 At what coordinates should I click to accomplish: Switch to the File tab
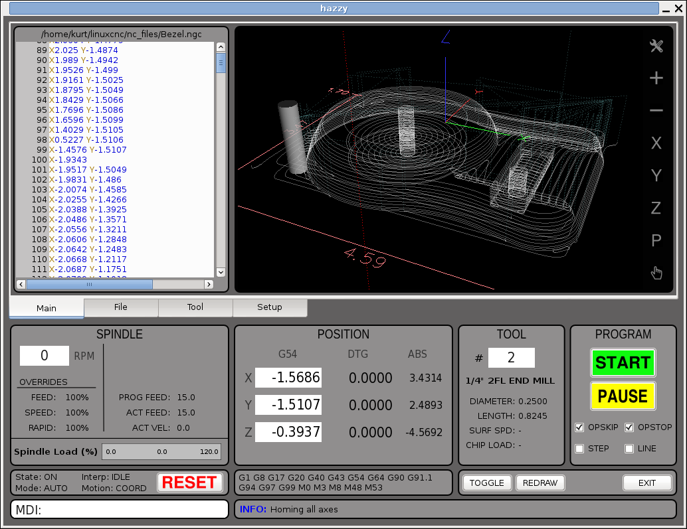[120, 307]
